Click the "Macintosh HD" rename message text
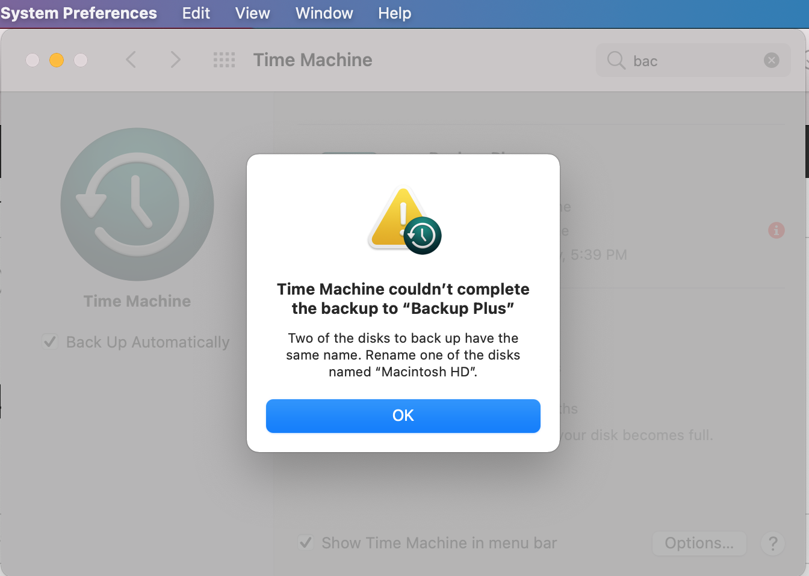 pyautogui.click(x=403, y=355)
